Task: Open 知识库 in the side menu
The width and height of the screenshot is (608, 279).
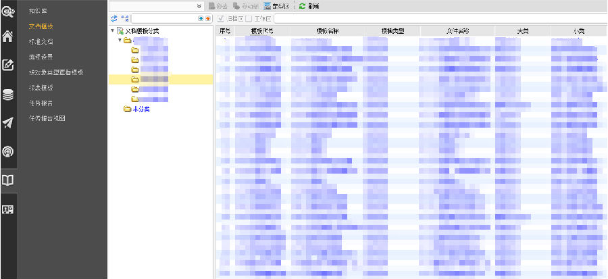Action: (38, 11)
